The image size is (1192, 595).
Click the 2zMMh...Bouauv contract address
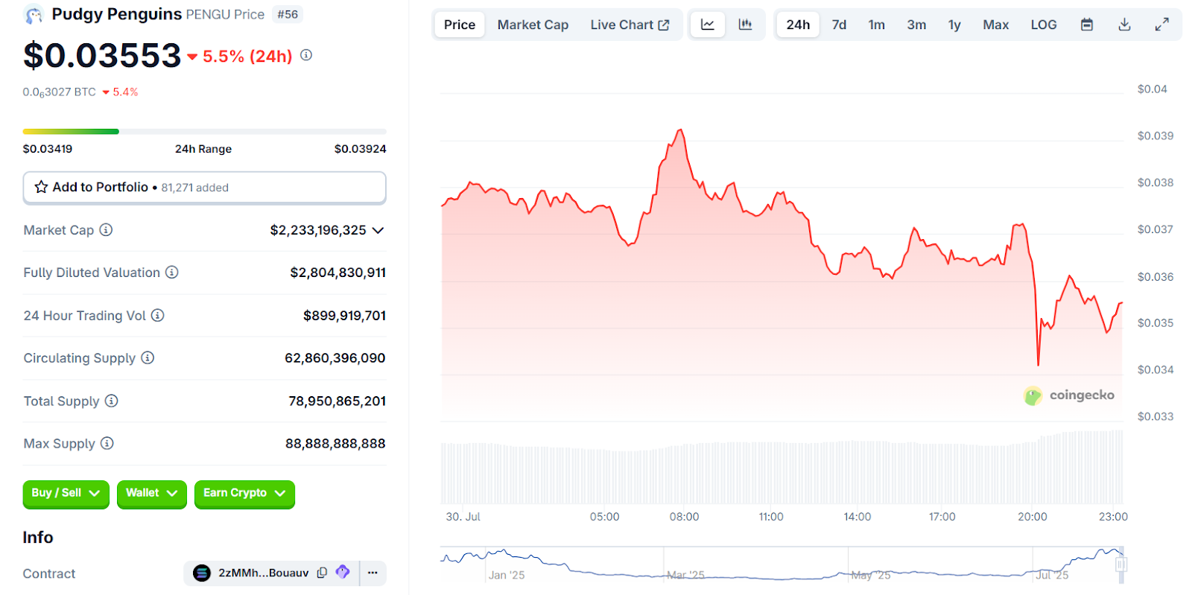tap(263, 573)
